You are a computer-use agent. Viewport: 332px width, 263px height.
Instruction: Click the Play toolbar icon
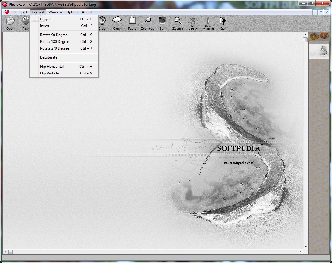(26, 23)
